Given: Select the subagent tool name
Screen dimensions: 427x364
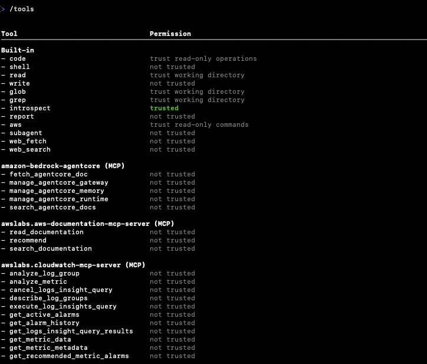Looking at the screenshot, I should tap(26, 133).
